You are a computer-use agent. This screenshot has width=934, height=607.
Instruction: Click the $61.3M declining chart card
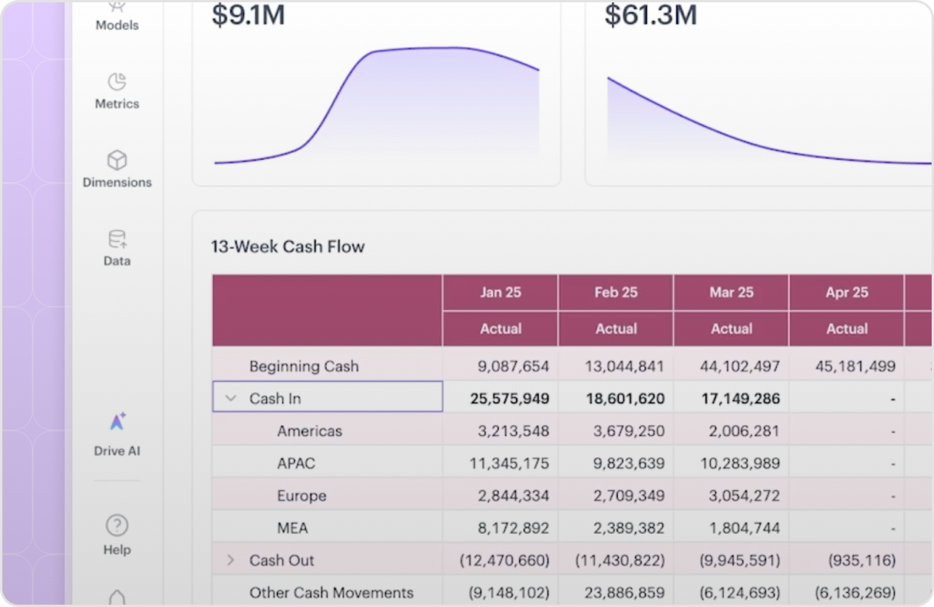click(759, 93)
